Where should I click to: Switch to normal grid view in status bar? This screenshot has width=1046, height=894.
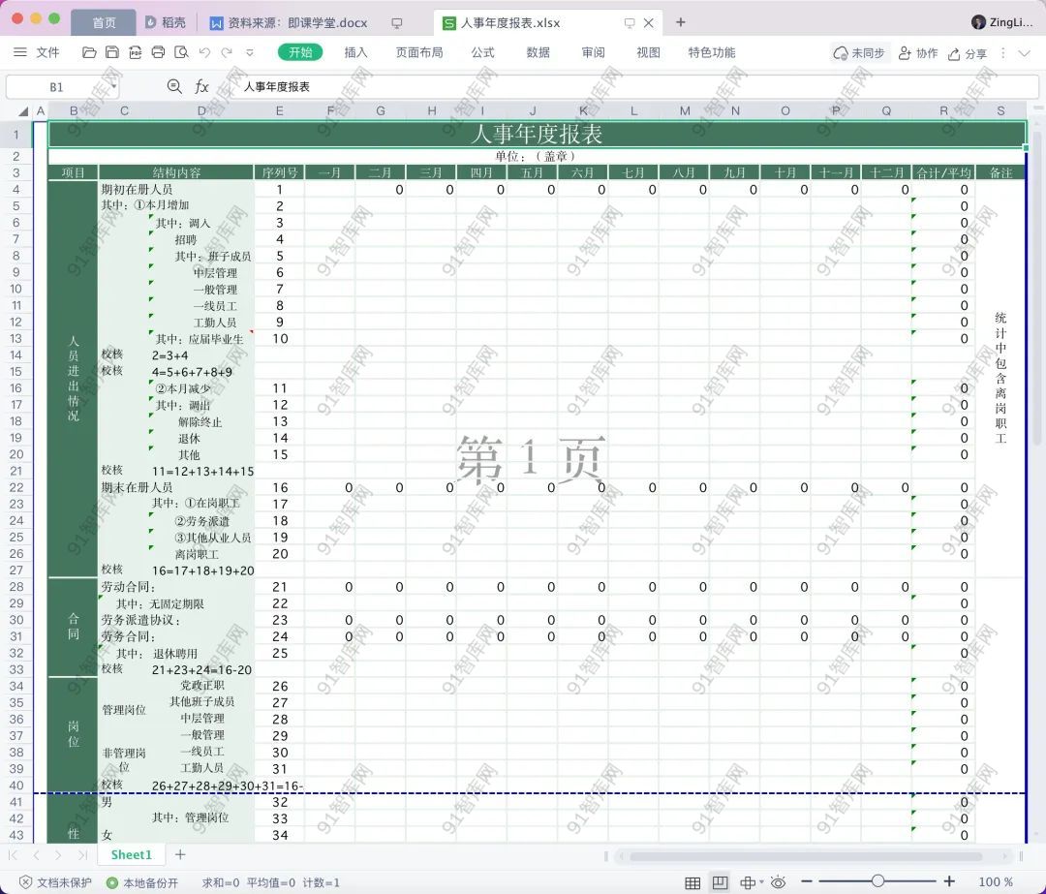point(692,882)
